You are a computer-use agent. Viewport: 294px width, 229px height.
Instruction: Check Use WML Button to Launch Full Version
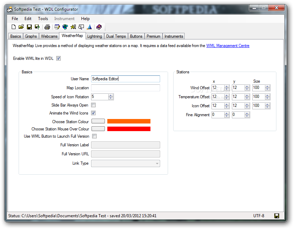click(95, 136)
